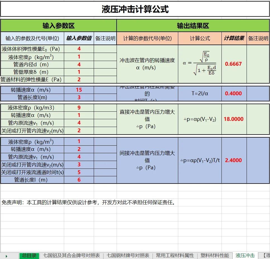Select the 液体密度 input cell showing 1

pos(79,56)
